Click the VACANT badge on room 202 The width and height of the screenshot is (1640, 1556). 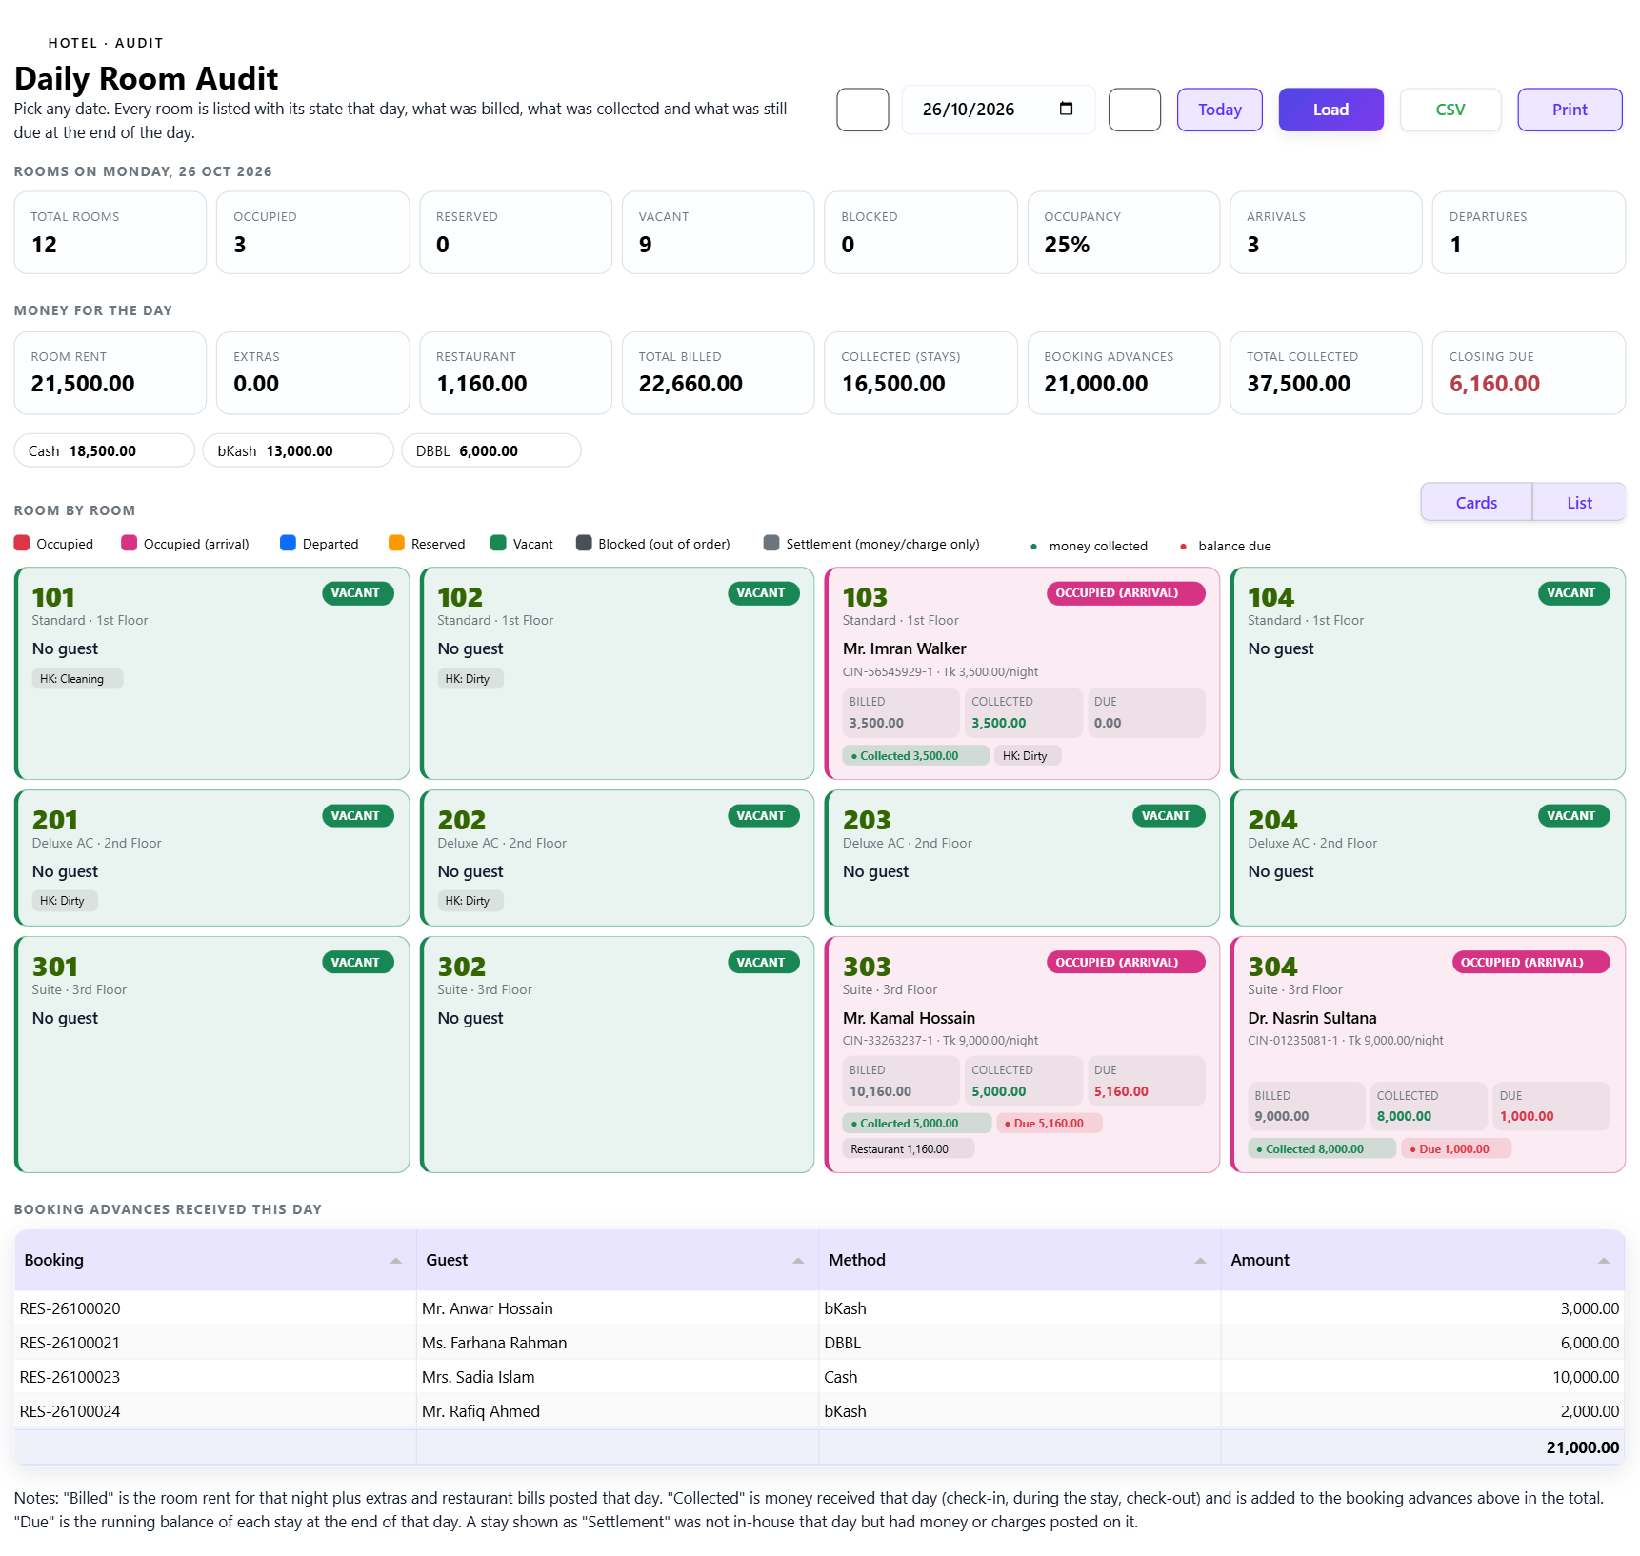(x=763, y=816)
